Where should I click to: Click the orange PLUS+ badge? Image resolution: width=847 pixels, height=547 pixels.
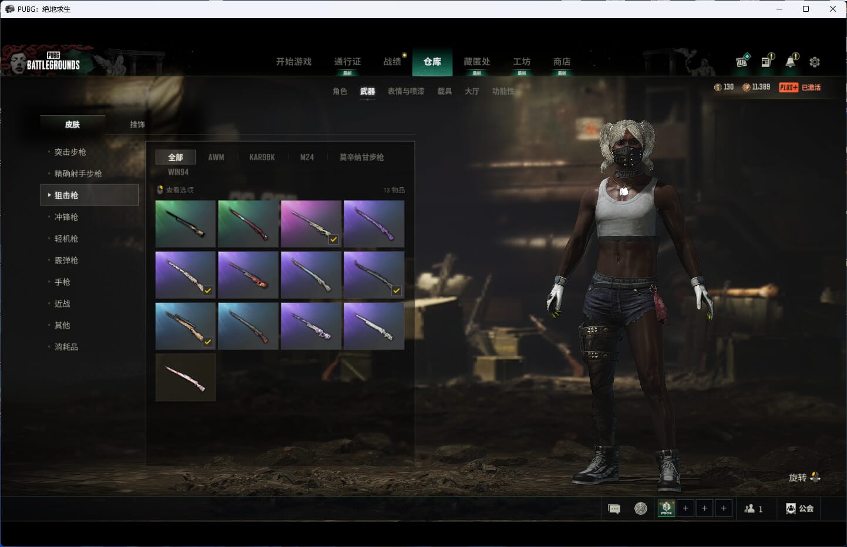tap(788, 87)
